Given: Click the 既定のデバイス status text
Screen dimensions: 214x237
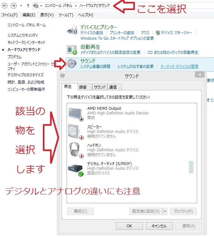Looking at the screenshot, I should (x=99, y=173).
